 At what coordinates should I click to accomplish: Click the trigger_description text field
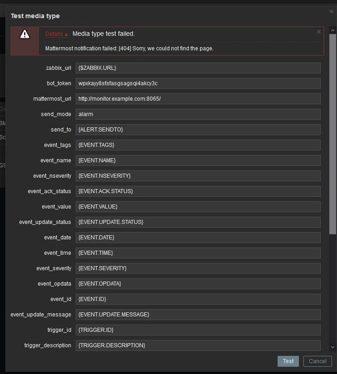(198, 345)
